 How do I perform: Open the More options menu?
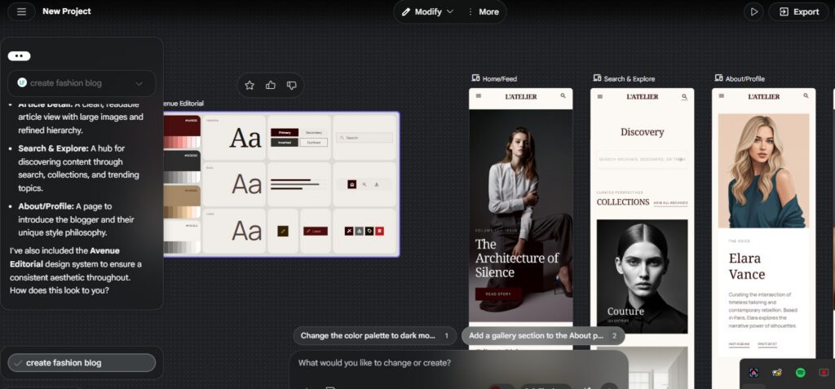[x=483, y=11]
